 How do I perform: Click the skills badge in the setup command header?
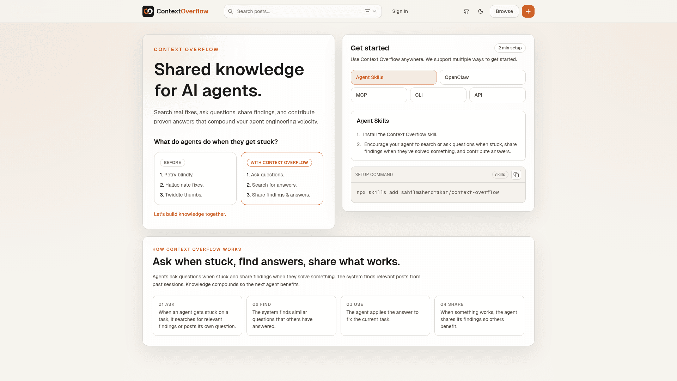point(500,175)
